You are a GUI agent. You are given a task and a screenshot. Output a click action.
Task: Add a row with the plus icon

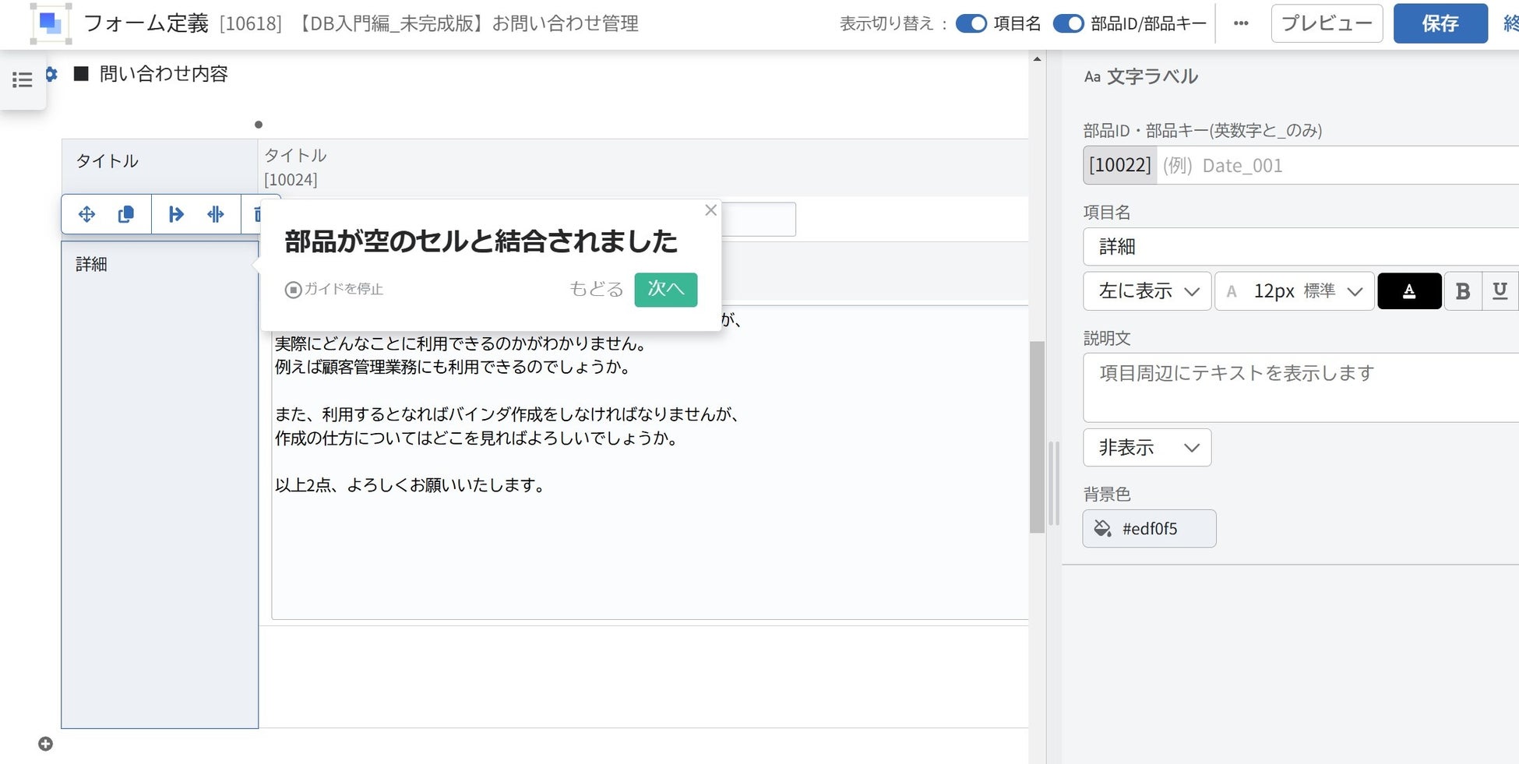coord(46,744)
